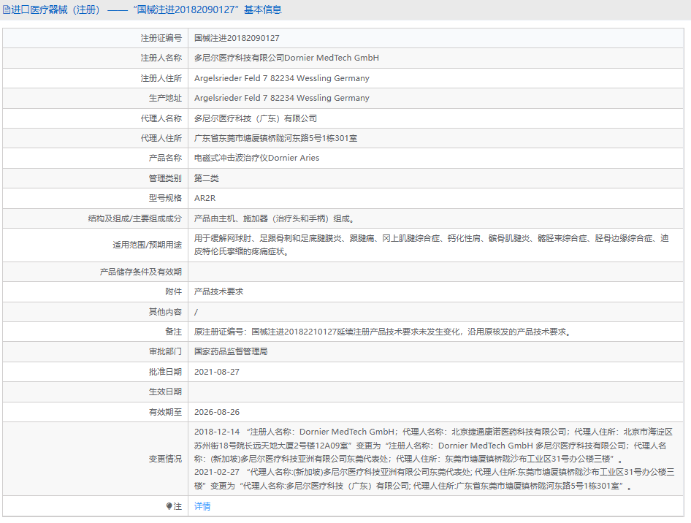The height and width of the screenshot is (523, 691).
Task: Click the registrant name Dornier MedTech GmbH
Action: (x=286, y=58)
